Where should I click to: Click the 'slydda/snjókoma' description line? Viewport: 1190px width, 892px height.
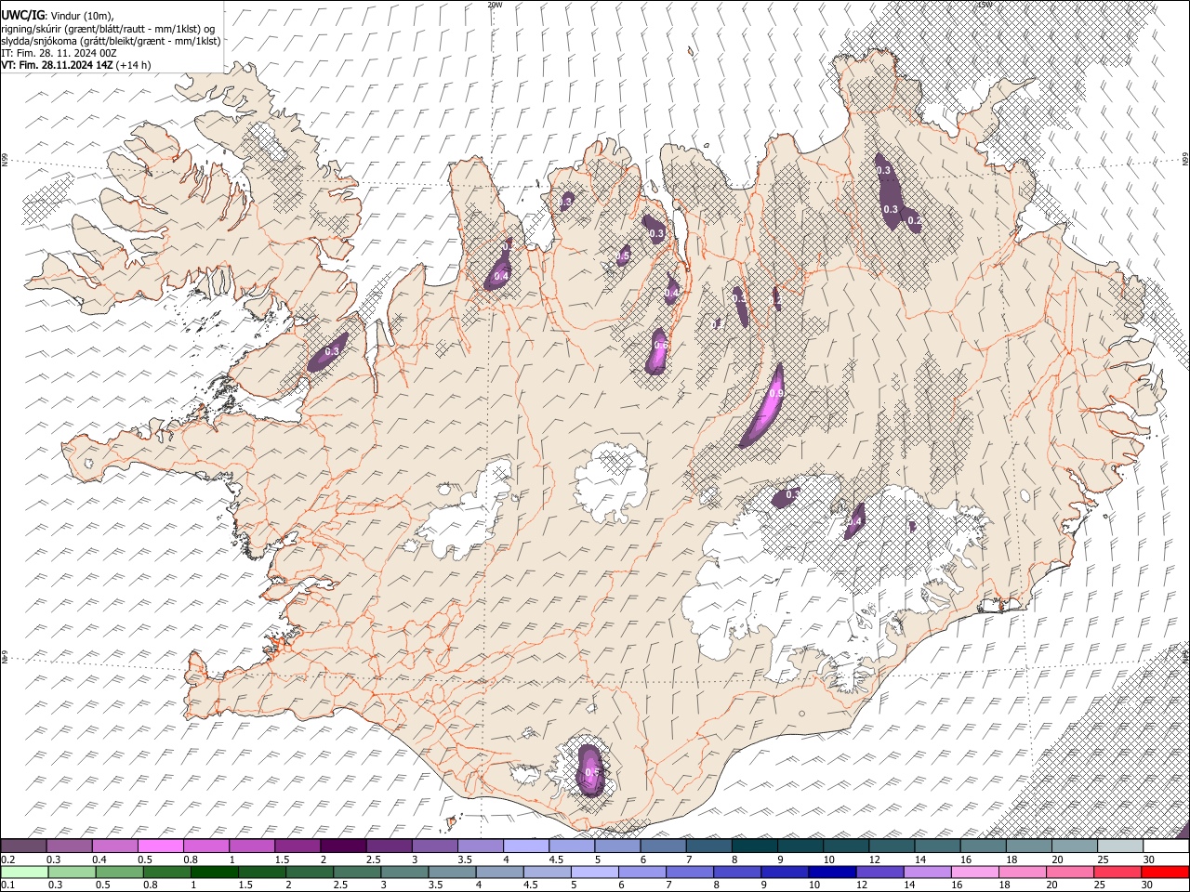point(111,41)
